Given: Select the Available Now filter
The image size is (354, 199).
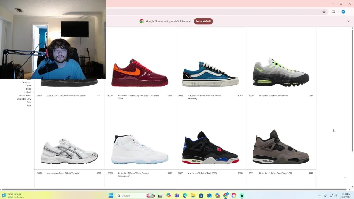Looking at the screenshot, I should [x=24, y=99].
